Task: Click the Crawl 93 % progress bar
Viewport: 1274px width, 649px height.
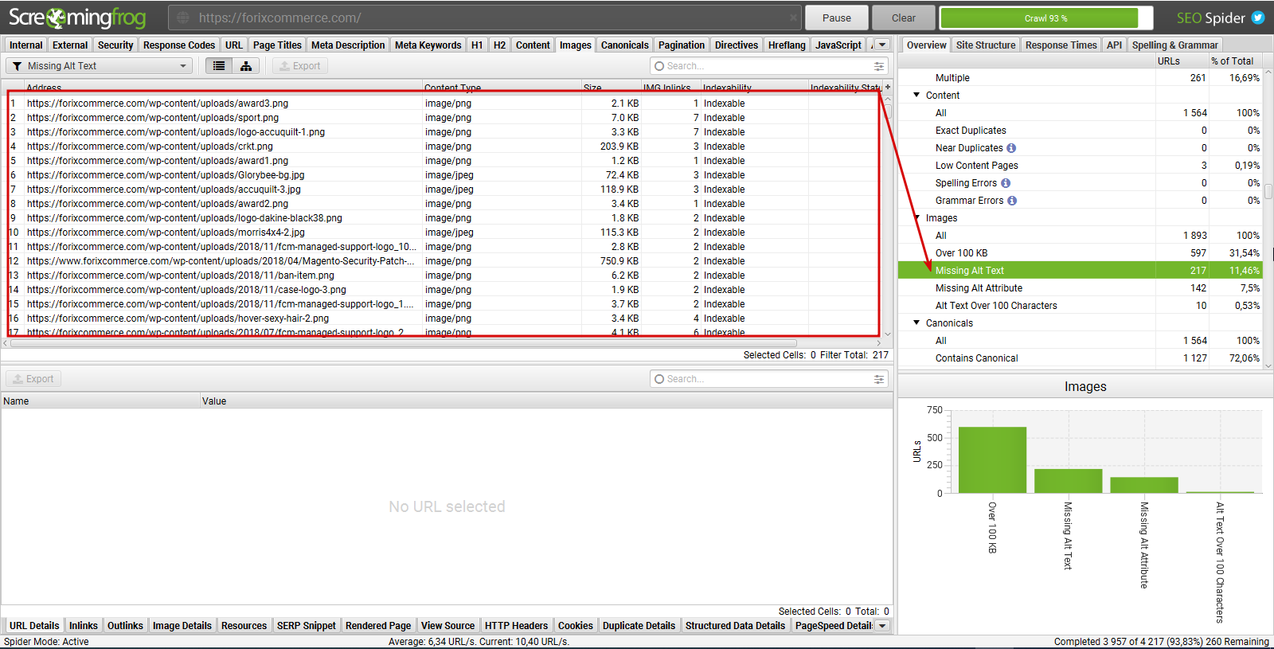Action: [1046, 18]
